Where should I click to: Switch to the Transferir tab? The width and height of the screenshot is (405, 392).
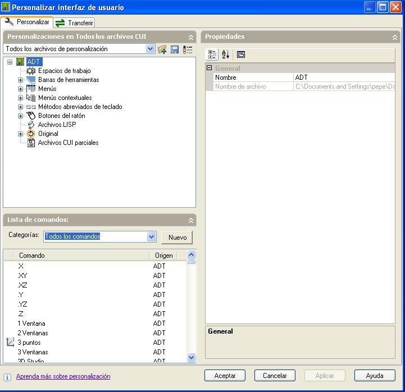pyautogui.click(x=74, y=22)
